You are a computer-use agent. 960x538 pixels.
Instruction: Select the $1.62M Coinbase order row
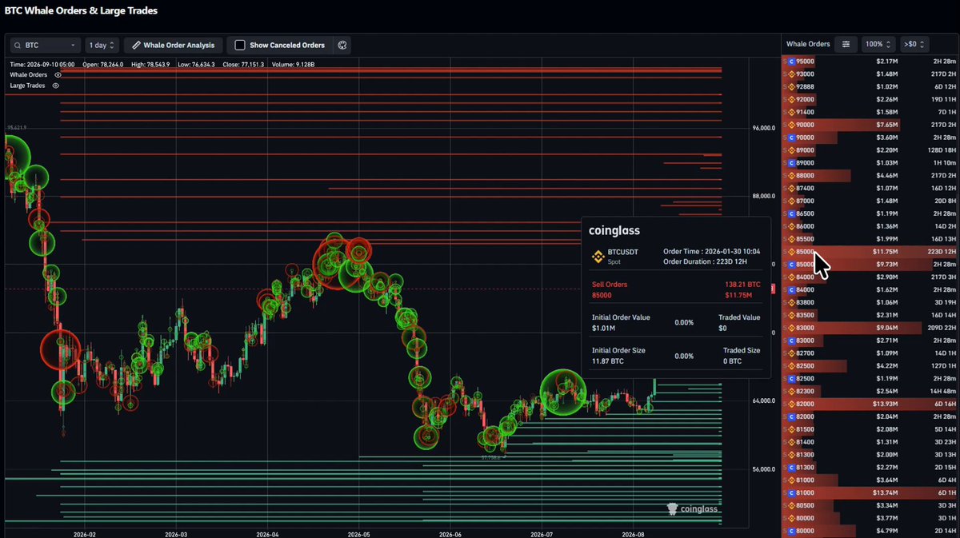click(x=870, y=289)
